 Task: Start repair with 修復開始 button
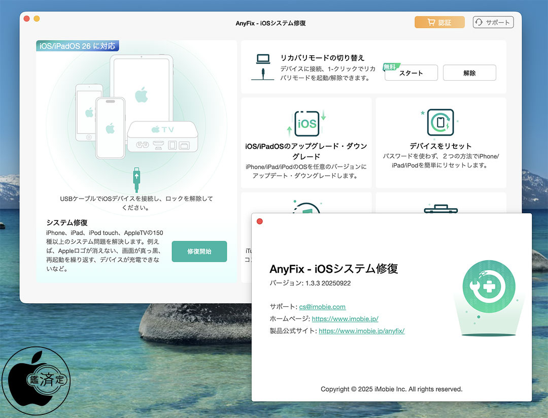click(x=199, y=251)
